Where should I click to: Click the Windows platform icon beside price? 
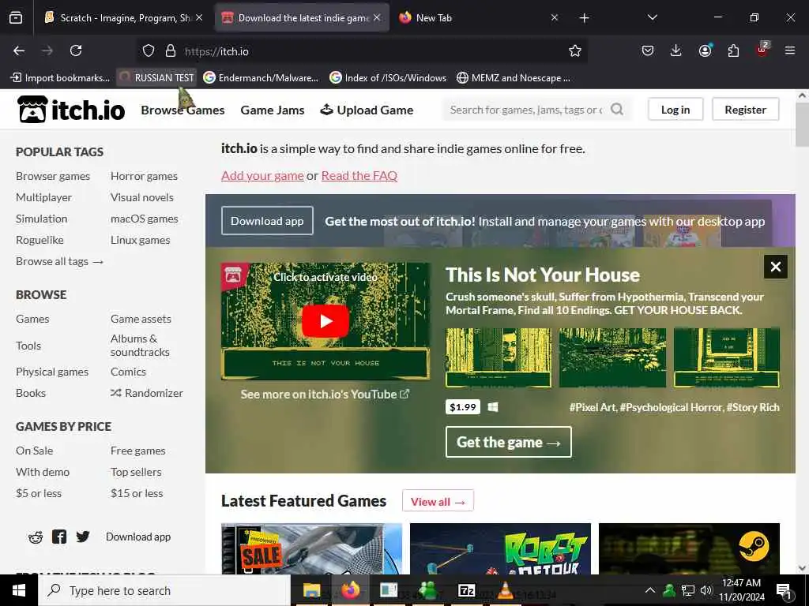493,407
